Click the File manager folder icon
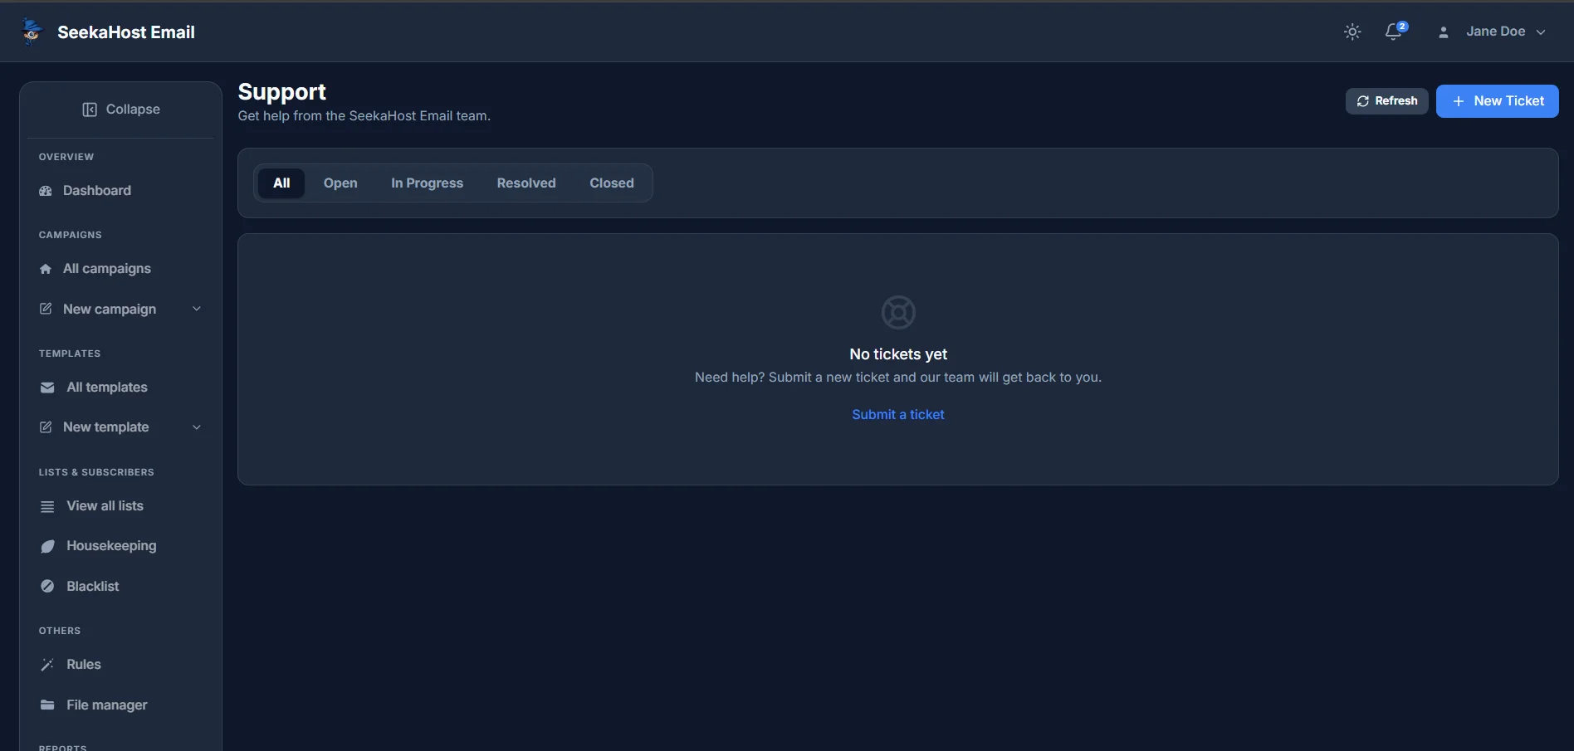Image resolution: width=1574 pixels, height=751 pixels. click(x=47, y=705)
